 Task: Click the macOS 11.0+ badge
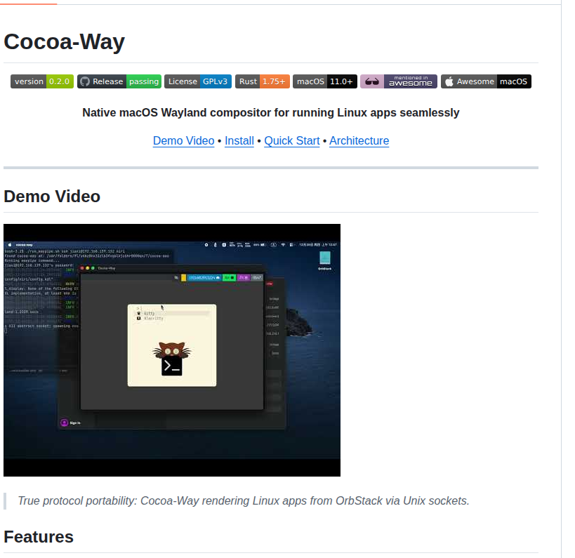324,81
